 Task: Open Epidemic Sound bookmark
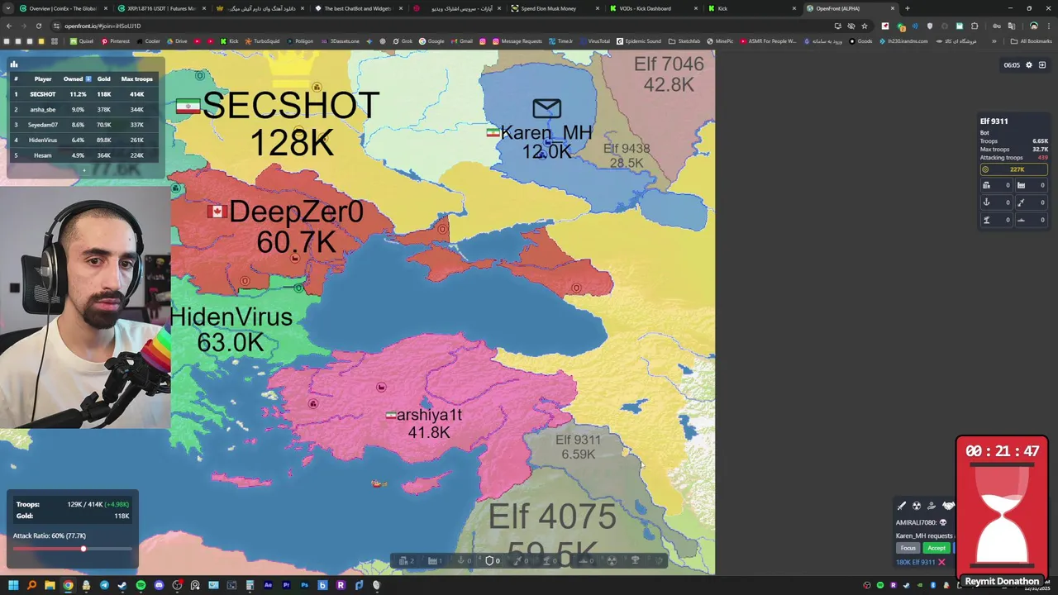pyautogui.click(x=639, y=40)
